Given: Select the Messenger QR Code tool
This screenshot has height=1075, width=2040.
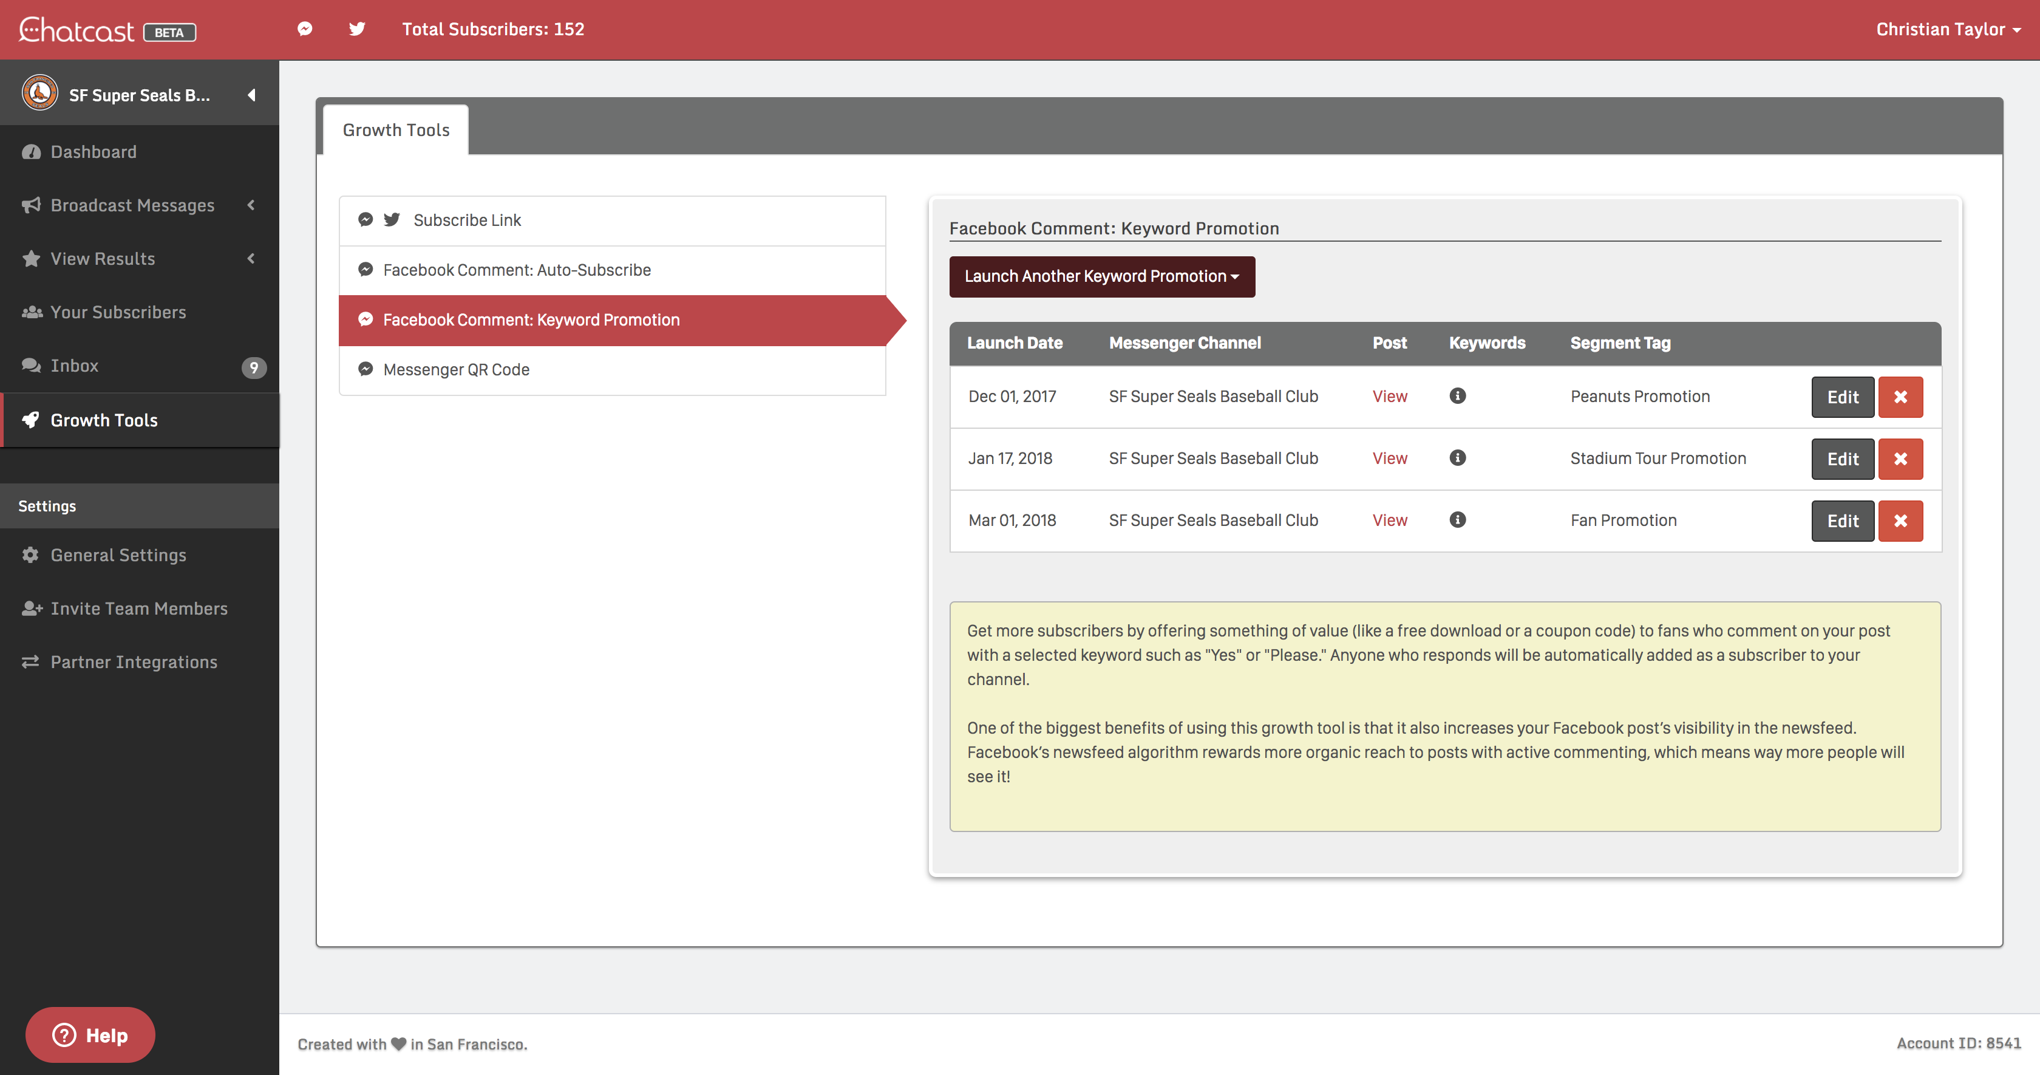Looking at the screenshot, I should [x=455, y=369].
